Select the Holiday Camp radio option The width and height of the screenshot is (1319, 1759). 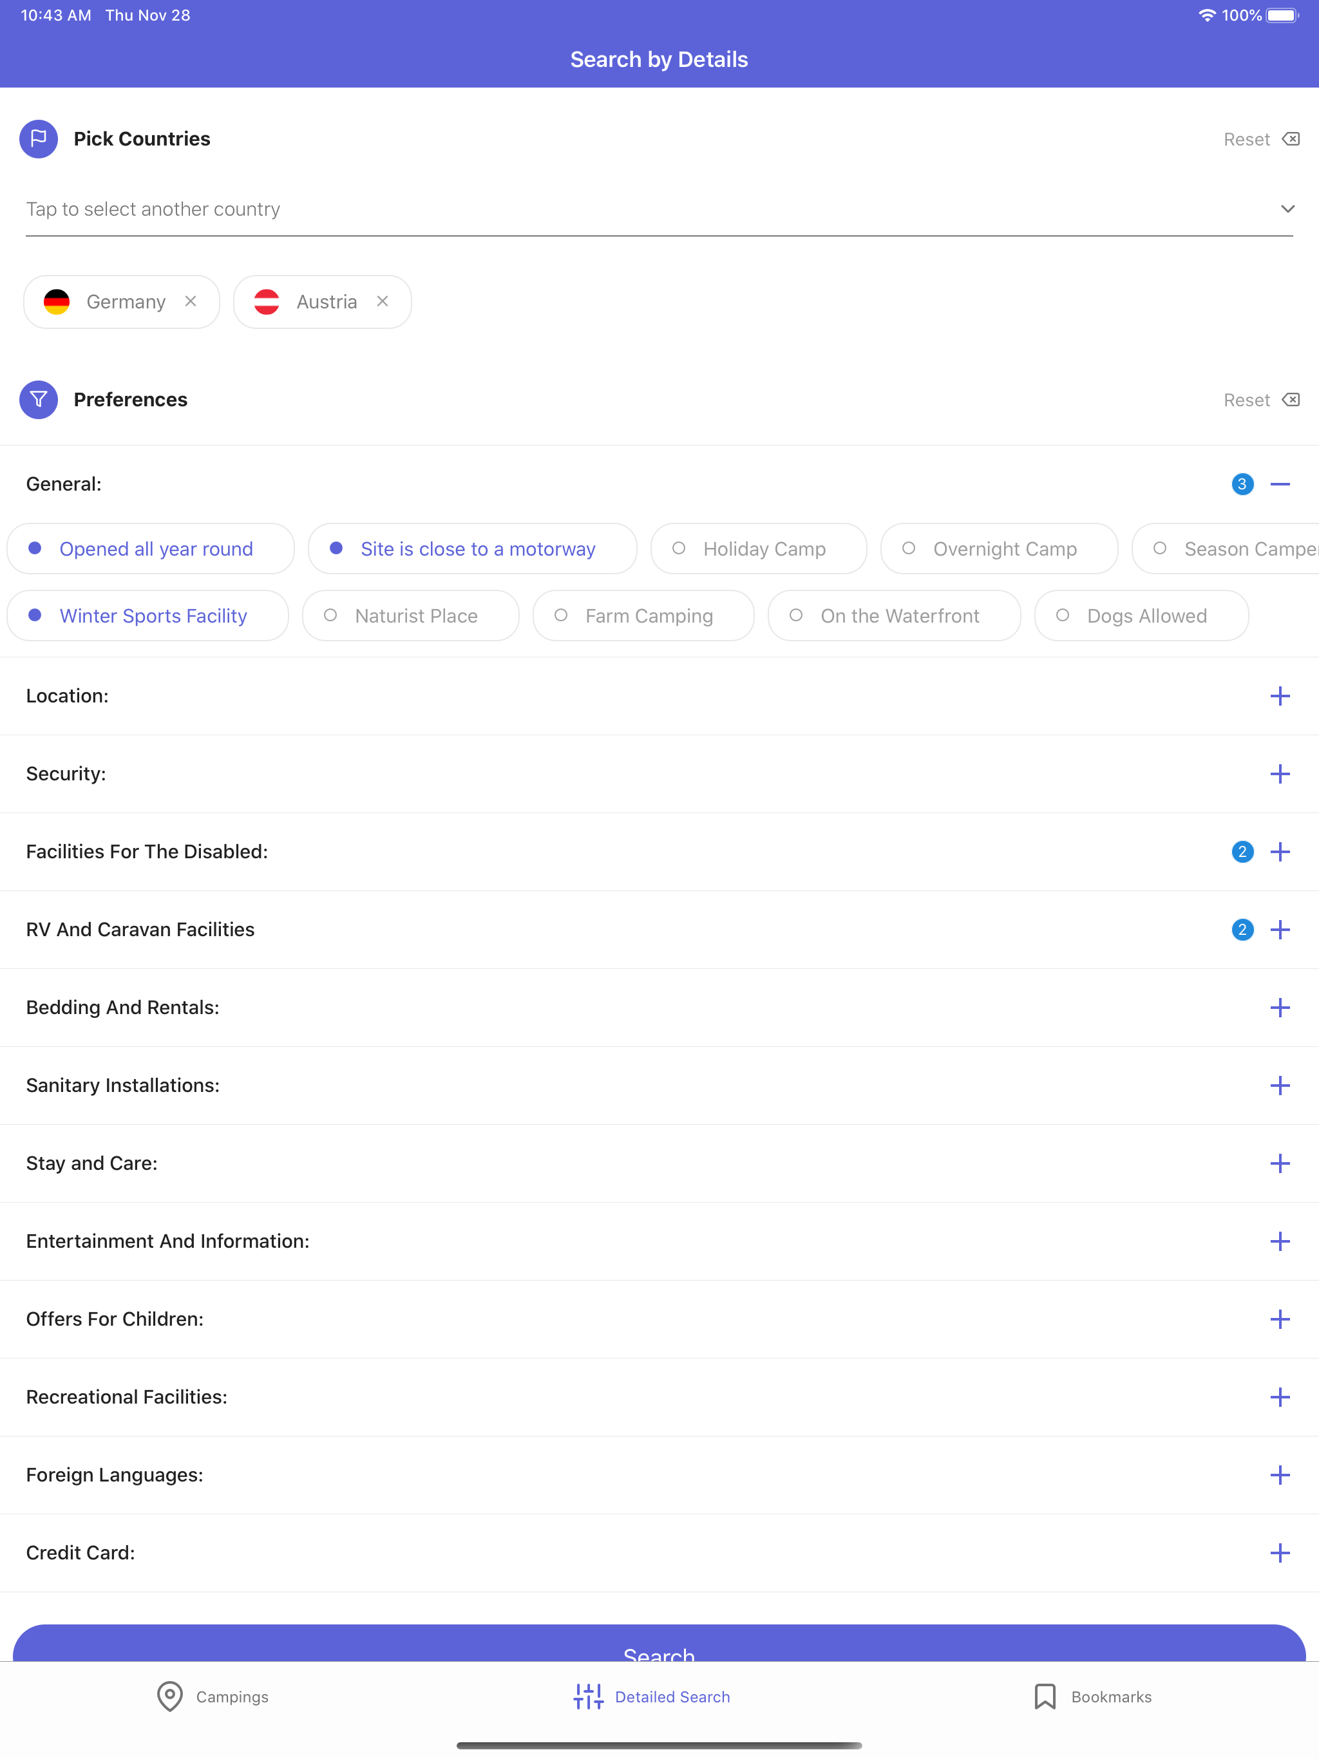[x=758, y=548]
